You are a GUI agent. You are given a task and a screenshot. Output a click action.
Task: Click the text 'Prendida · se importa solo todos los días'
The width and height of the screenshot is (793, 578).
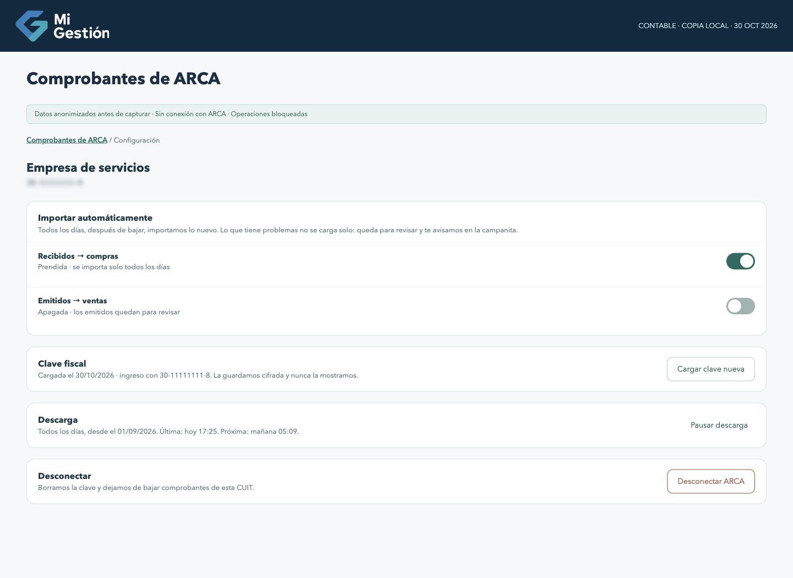tap(104, 267)
